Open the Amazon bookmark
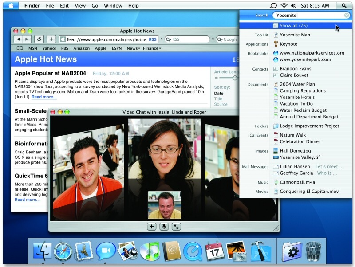The width and height of the screenshot is (355, 267). (82, 48)
